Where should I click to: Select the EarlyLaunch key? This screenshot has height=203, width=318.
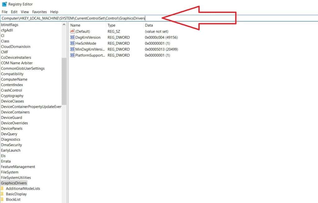(x=11, y=150)
